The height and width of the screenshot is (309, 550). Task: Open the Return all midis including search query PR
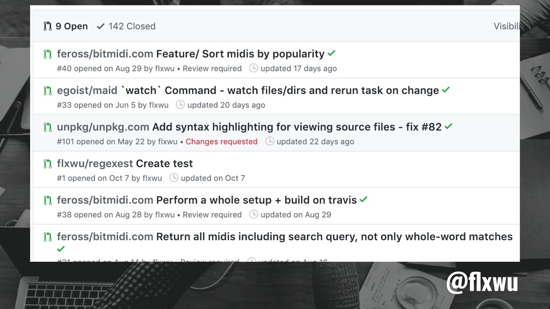334,237
